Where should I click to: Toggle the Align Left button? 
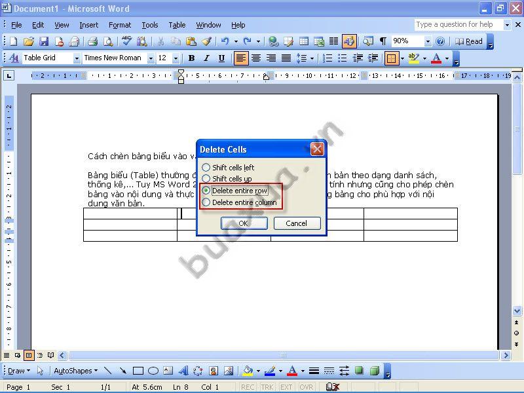(240, 58)
